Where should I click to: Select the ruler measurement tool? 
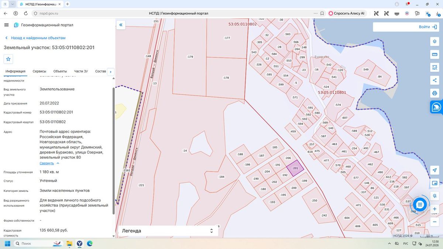click(435, 55)
